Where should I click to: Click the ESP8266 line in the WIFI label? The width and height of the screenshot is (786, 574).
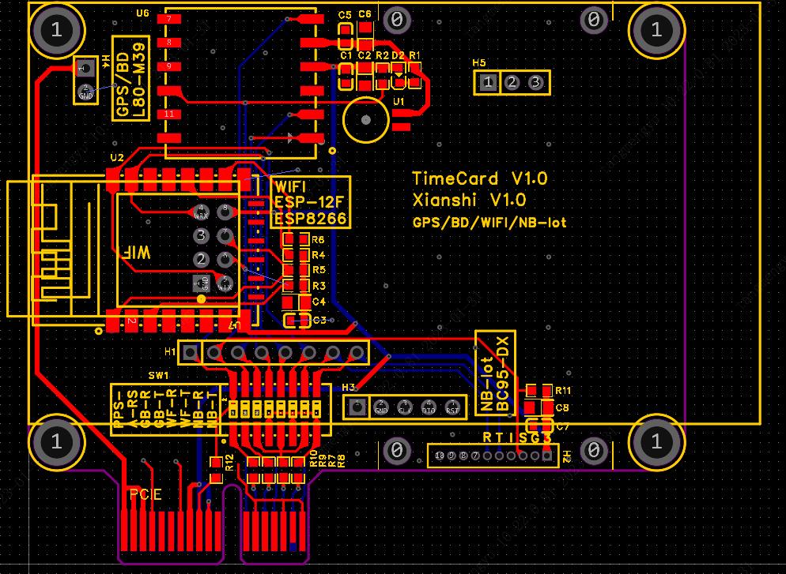pos(310,219)
